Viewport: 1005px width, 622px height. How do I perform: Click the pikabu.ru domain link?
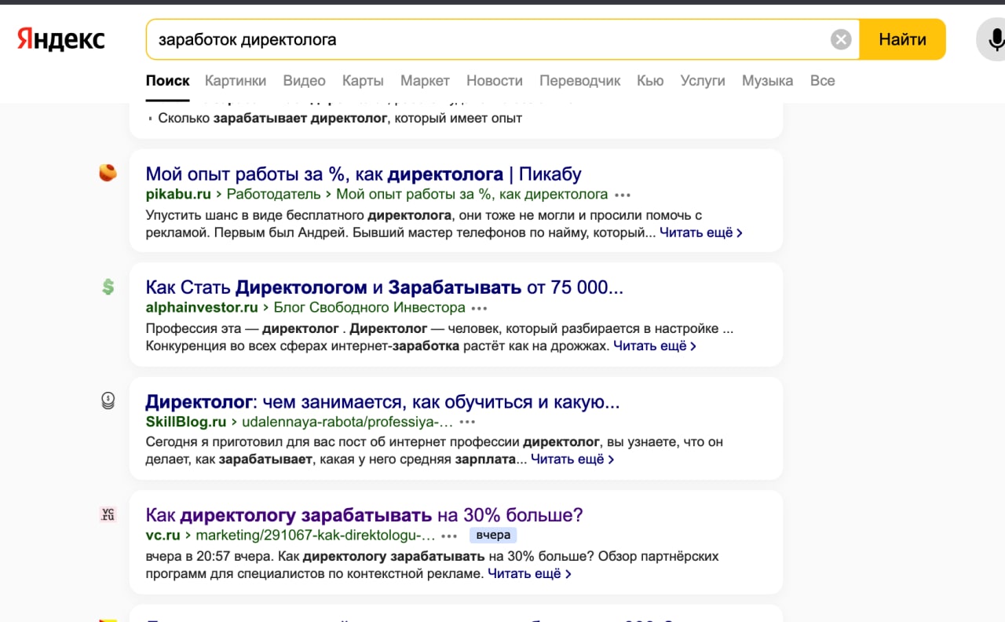click(178, 194)
